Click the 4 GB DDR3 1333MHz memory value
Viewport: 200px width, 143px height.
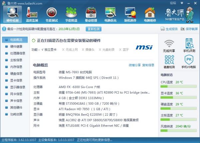pos(81,98)
